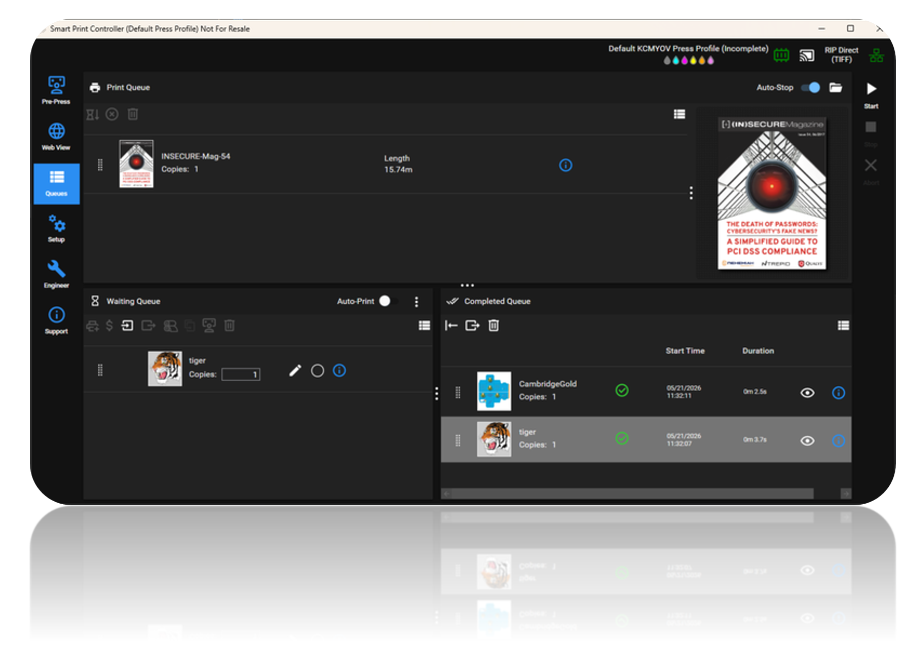Toggle the Auto-Print switch
Screen dimensions: 905x652
[x=388, y=301]
